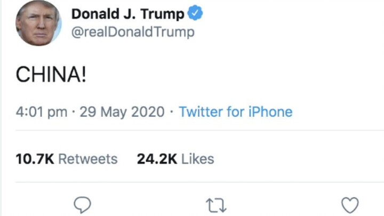This screenshot has width=384, height=216.
Task: Click the reply speech bubble icon
Action: (83, 204)
